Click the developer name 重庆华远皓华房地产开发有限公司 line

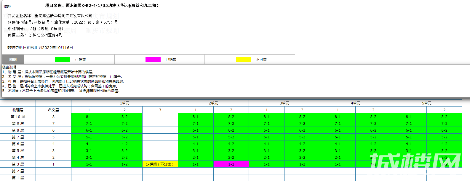(x=50, y=16)
